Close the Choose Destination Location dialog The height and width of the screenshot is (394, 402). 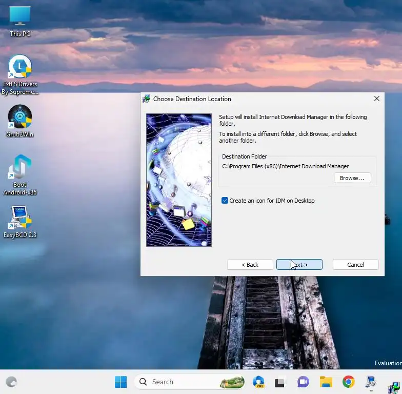pyautogui.click(x=376, y=98)
